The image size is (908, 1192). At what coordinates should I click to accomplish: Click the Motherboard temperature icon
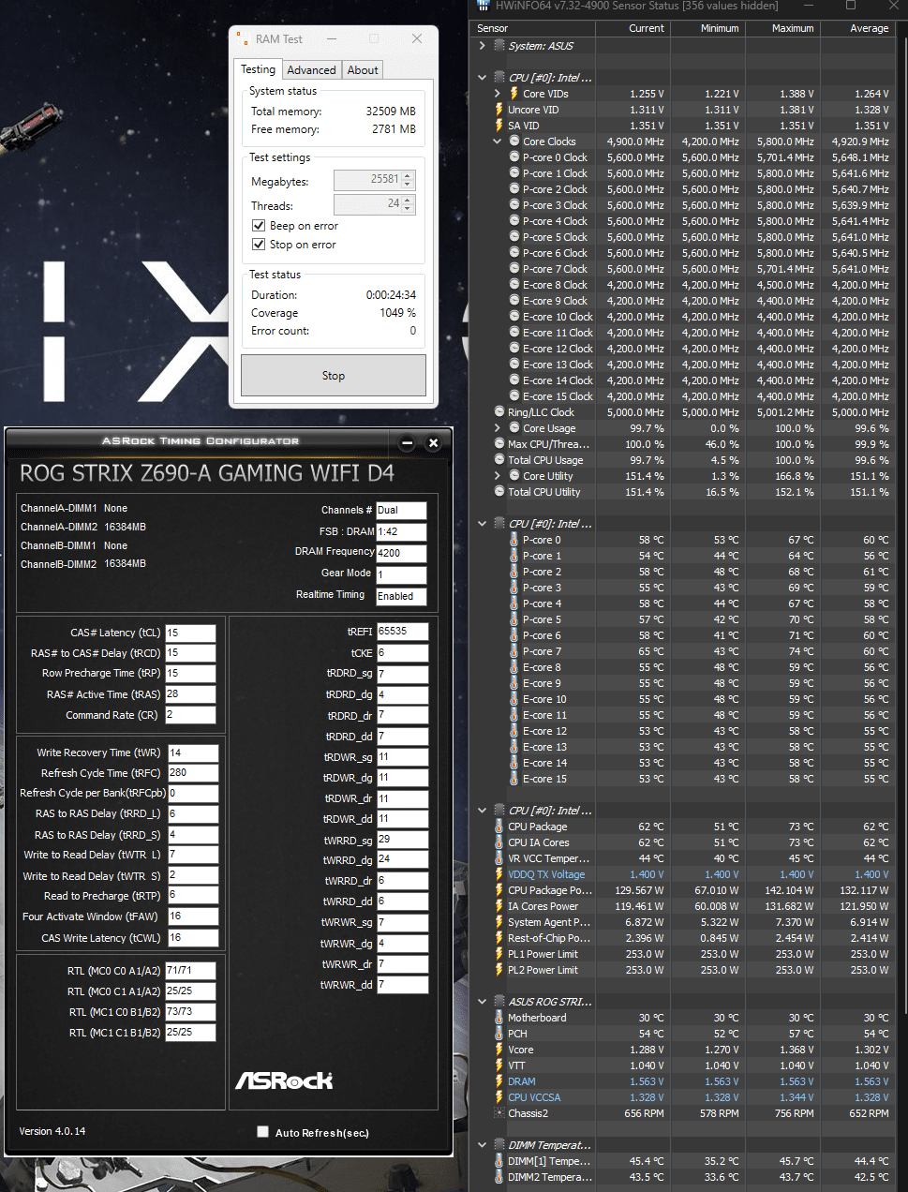pos(499,1018)
